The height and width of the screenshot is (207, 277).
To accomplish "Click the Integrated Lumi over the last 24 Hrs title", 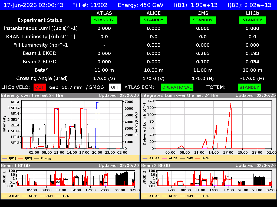I will click(x=180, y=96).
